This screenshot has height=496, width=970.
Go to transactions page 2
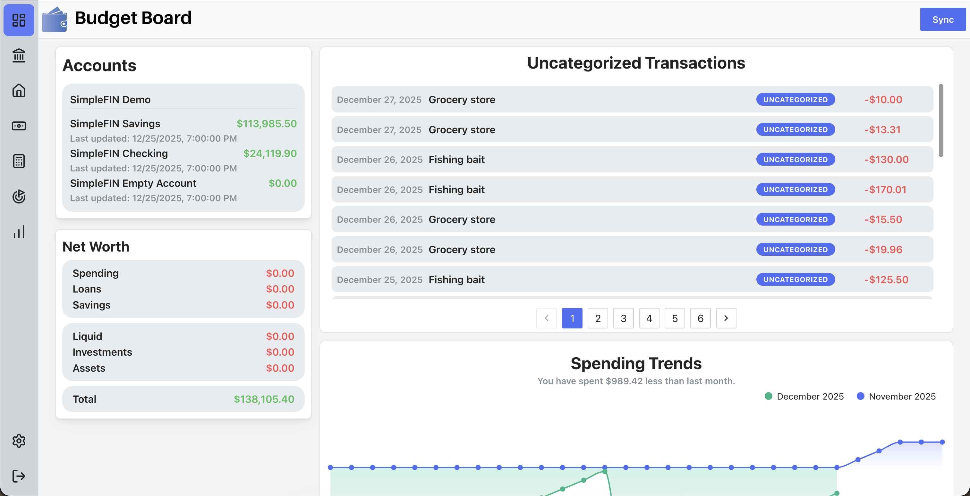598,318
